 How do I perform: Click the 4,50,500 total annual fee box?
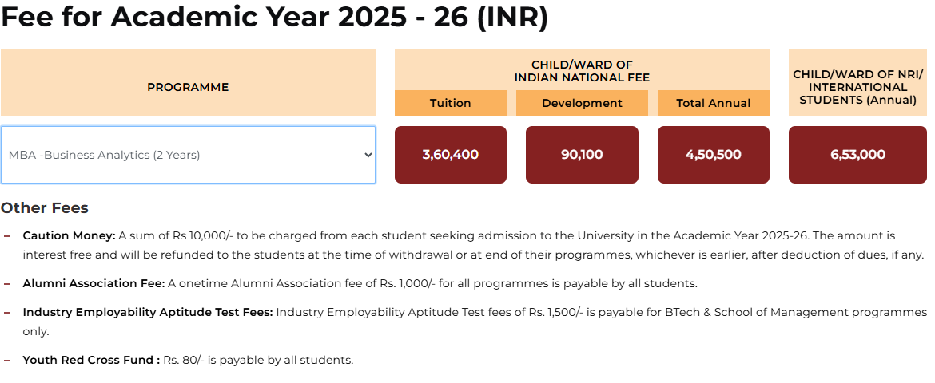[713, 155]
